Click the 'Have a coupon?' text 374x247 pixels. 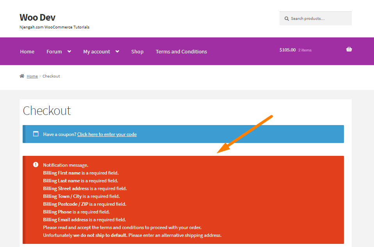[60, 134]
